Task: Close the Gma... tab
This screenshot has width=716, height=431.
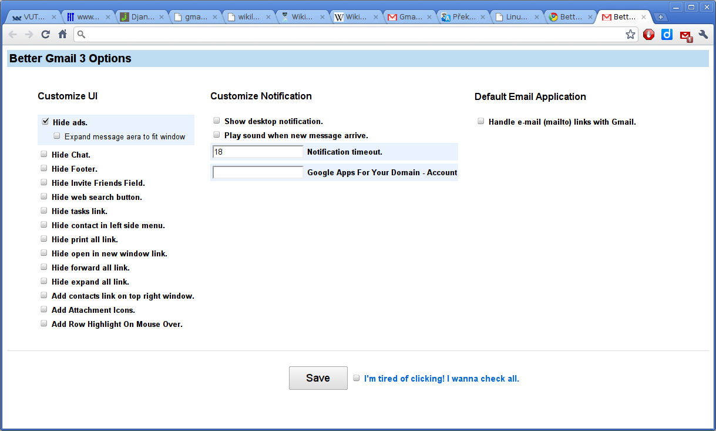Action: tap(429, 17)
